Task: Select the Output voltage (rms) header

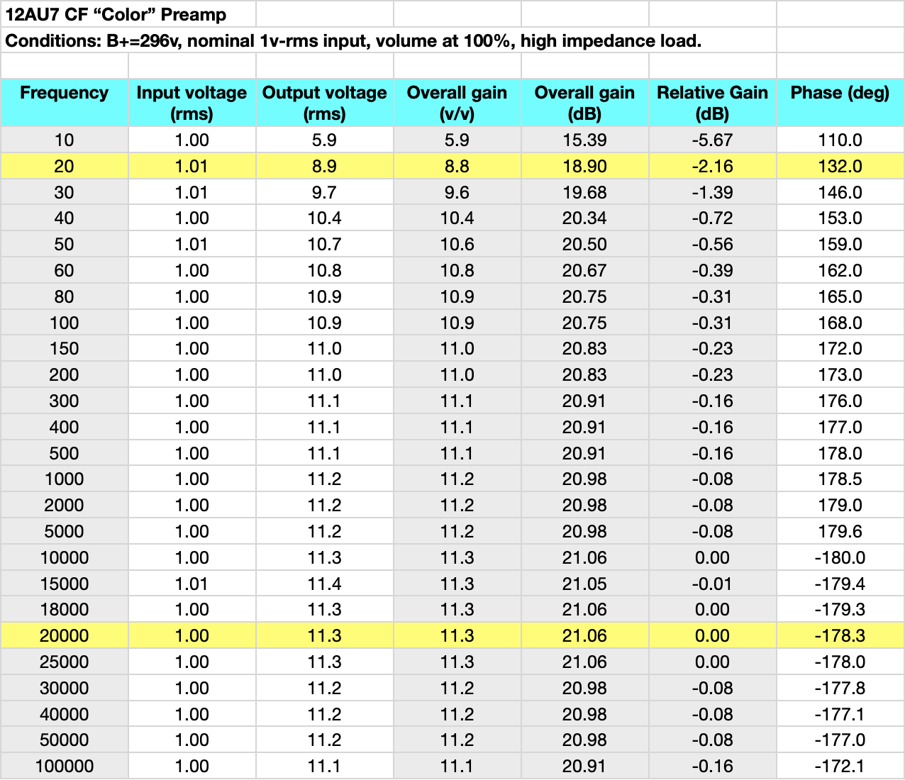Action: [324, 103]
